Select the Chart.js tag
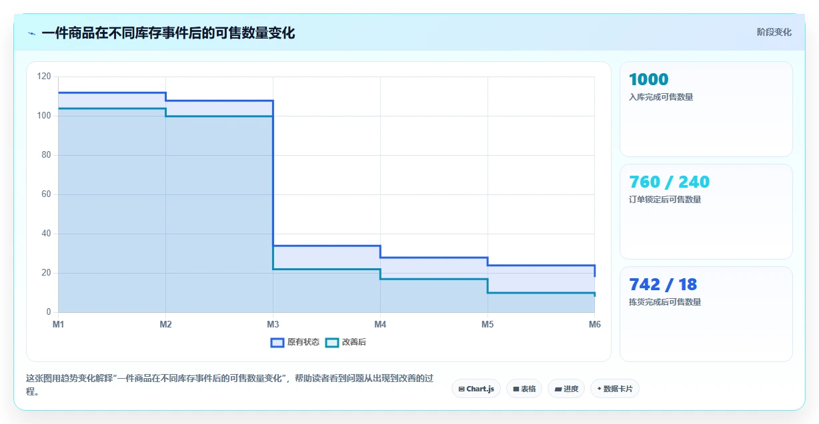The height and width of the screenshot is (424, 819). (x=476, y=389)
